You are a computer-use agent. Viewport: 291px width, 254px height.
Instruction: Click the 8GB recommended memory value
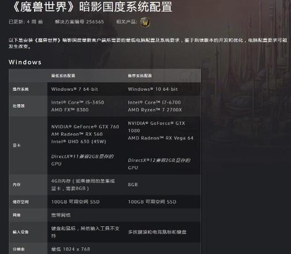coord(133,185)
